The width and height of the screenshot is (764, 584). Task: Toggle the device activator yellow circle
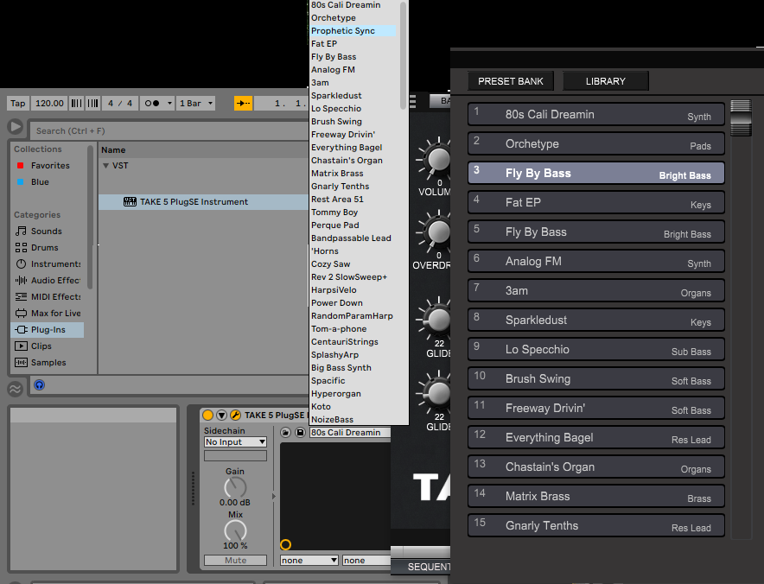click(207, 416)
